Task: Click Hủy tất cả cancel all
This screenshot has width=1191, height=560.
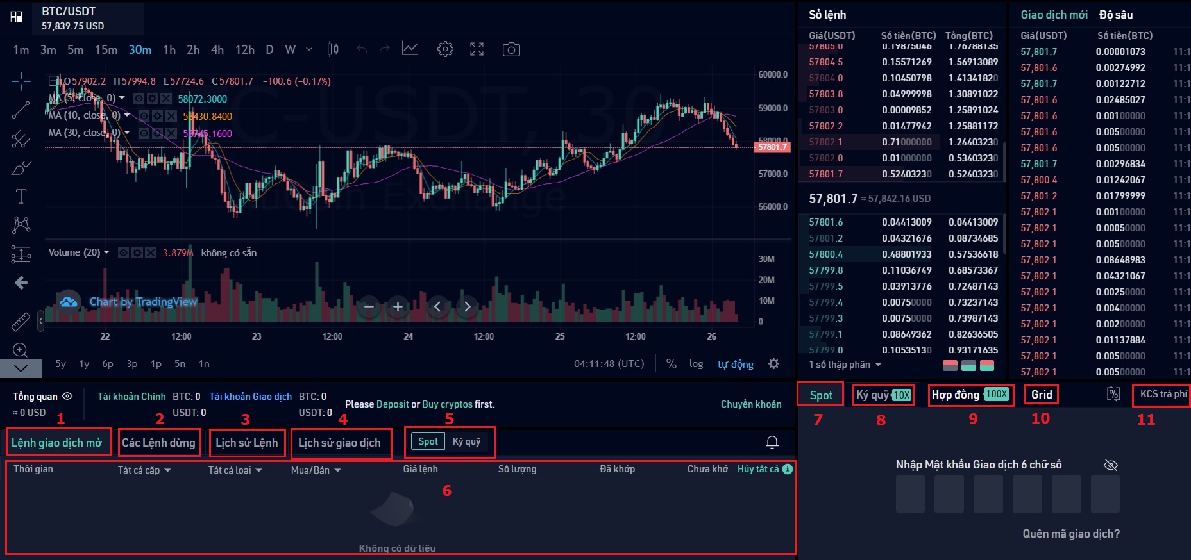Action: point(758,469)
